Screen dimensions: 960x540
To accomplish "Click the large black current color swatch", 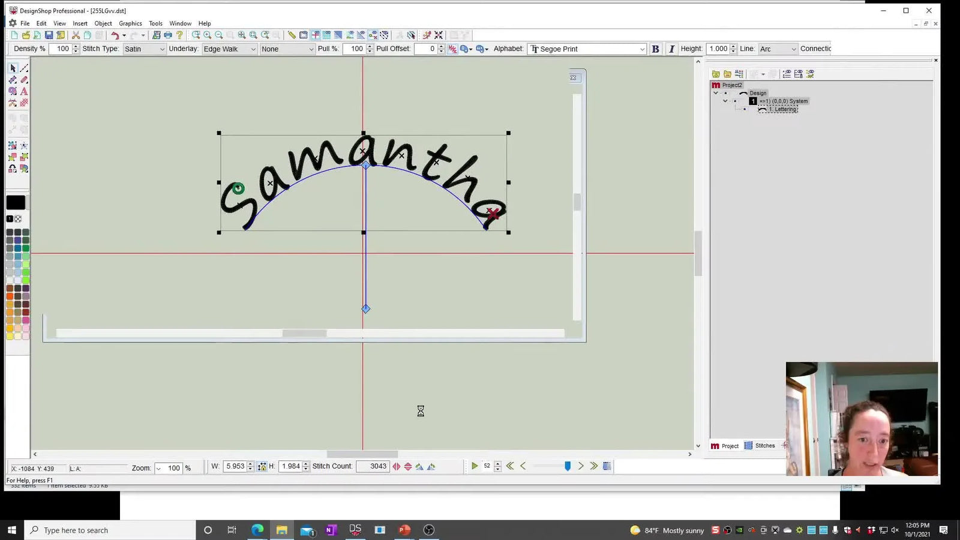I will [16, 203].
